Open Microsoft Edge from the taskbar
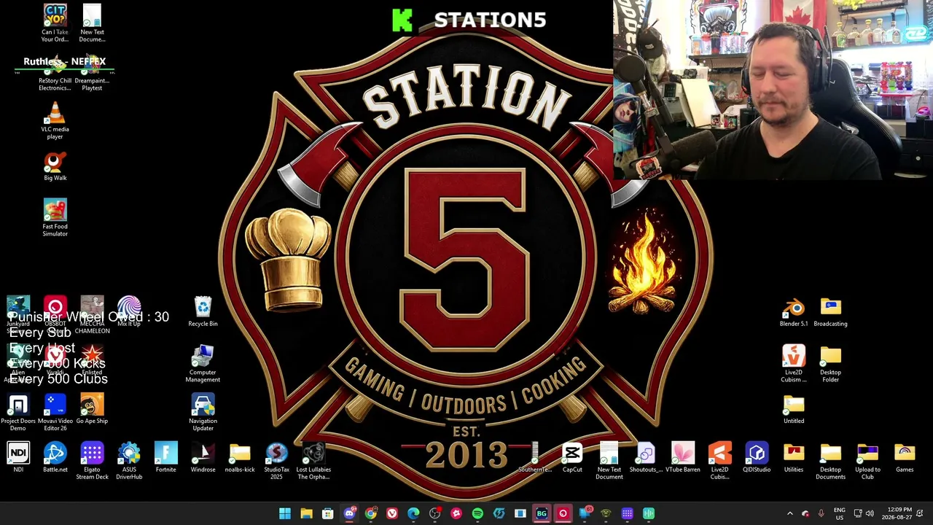Image resolution: width=933 pixels, height=525 pixels. pos(413,513)
